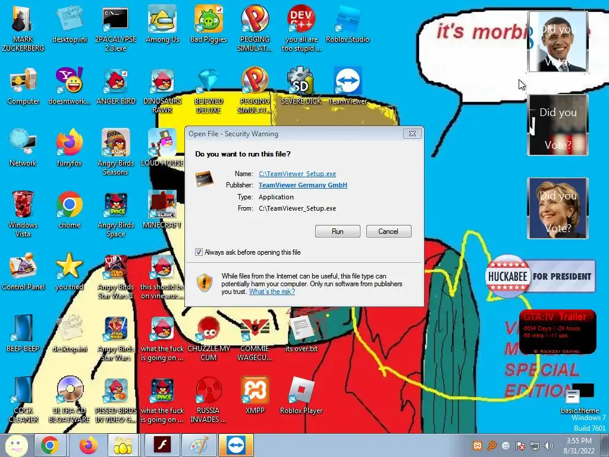This screenshot has width=609, height=457.
Task: Click the GTA:IV Trailer countdown gadget
Action: 557,332
